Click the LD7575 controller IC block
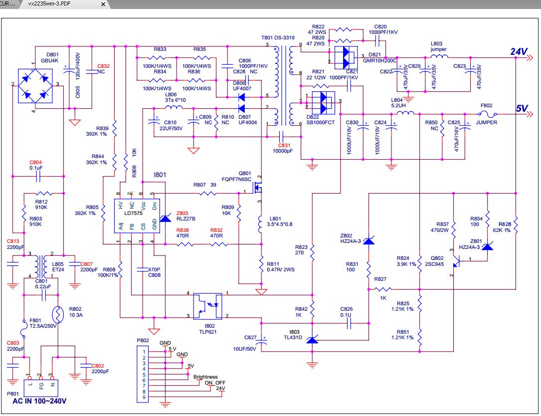This screenshot has width=541, height=416. click(x=137, y=216)
